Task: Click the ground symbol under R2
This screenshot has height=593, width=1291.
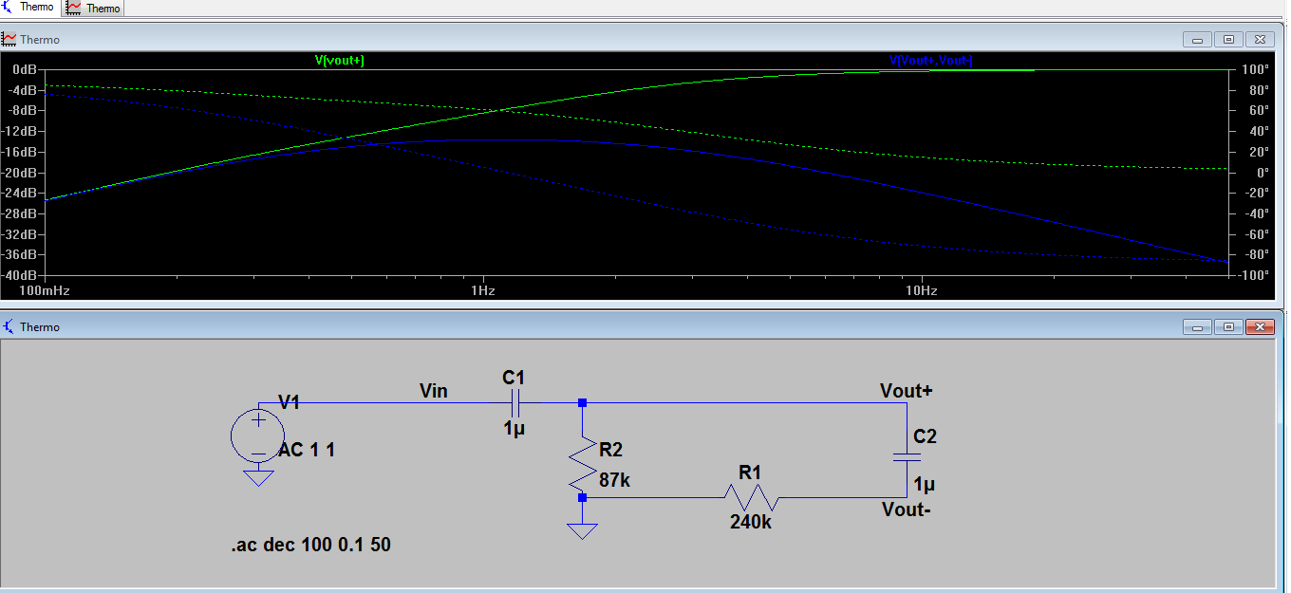Action: click(x=581, y=530)
